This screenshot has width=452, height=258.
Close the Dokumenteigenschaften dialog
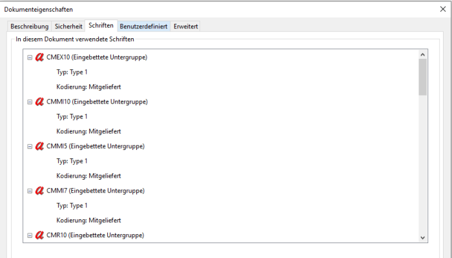443,9
